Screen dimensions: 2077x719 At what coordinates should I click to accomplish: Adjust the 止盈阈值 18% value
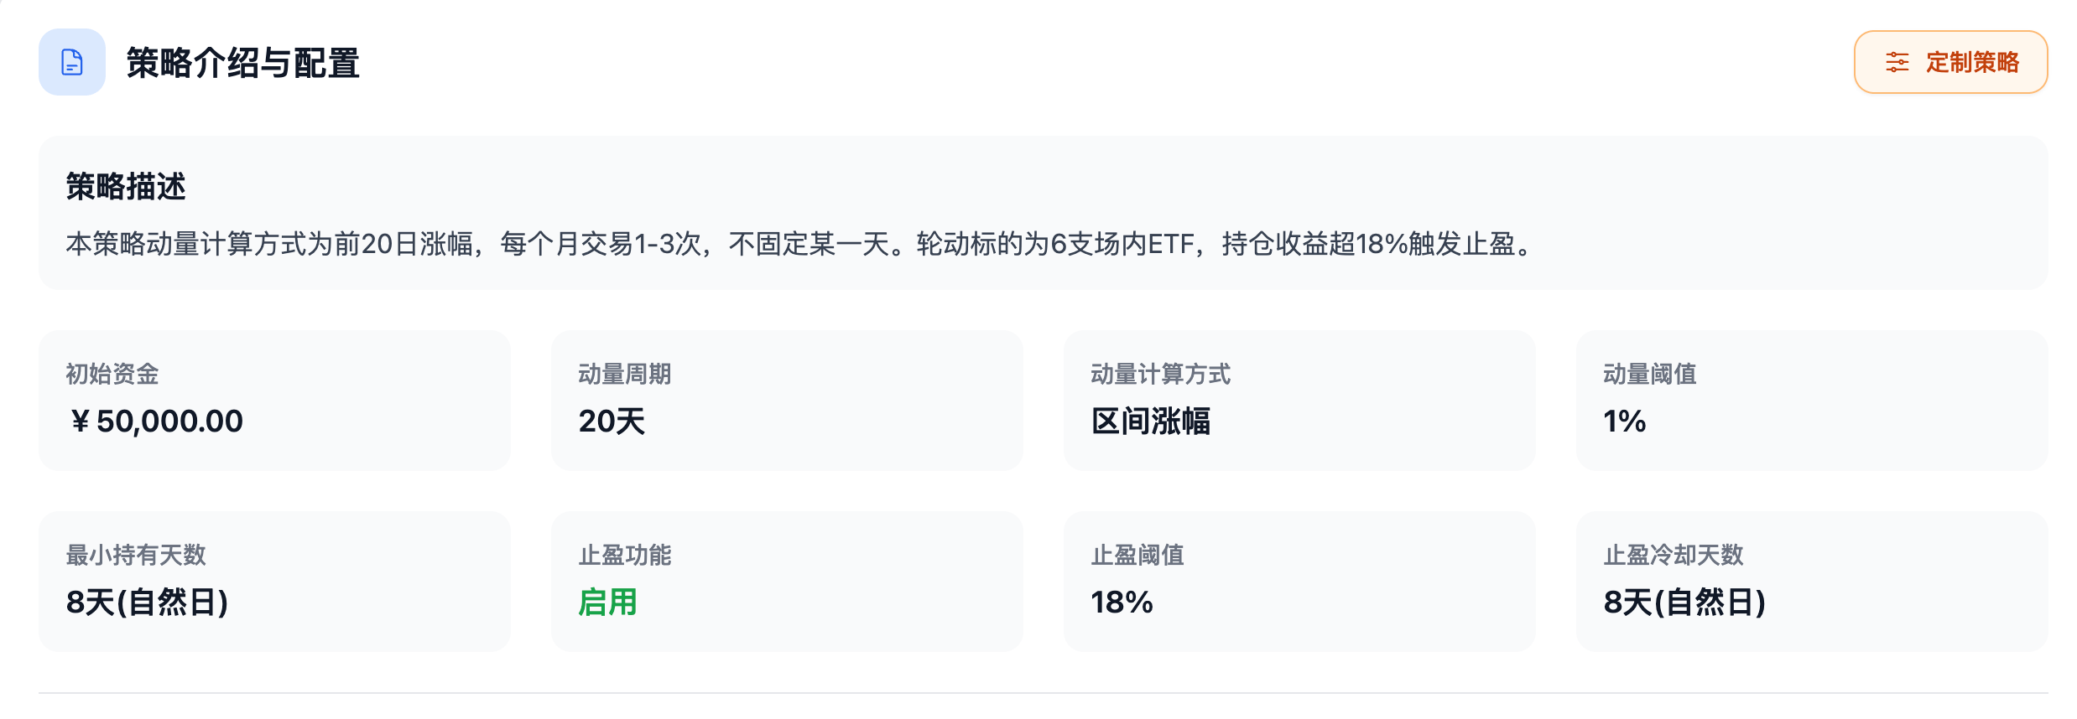(x=1122, y=602)
